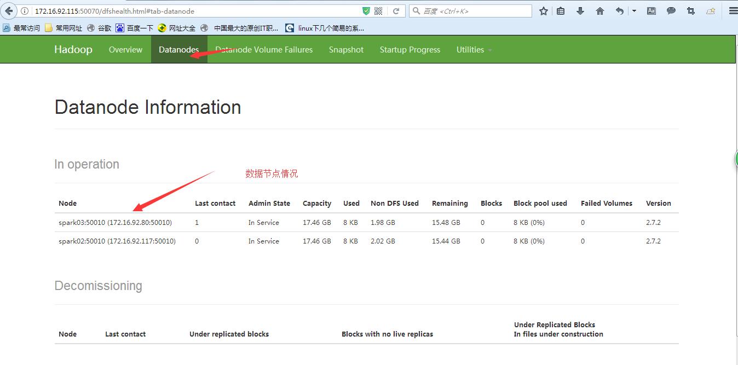Screen dimensions: 738x365
Task: Select the Datanodes tab
Action: [179, 49]
